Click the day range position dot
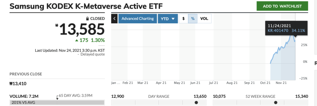Screen dimensions: 317x106 196,103
